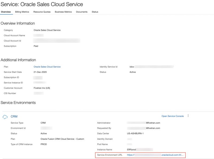214x159 pixels.
Task: Switch to the Documents tab
Action: pyautogui.click(x=82, y=12)
